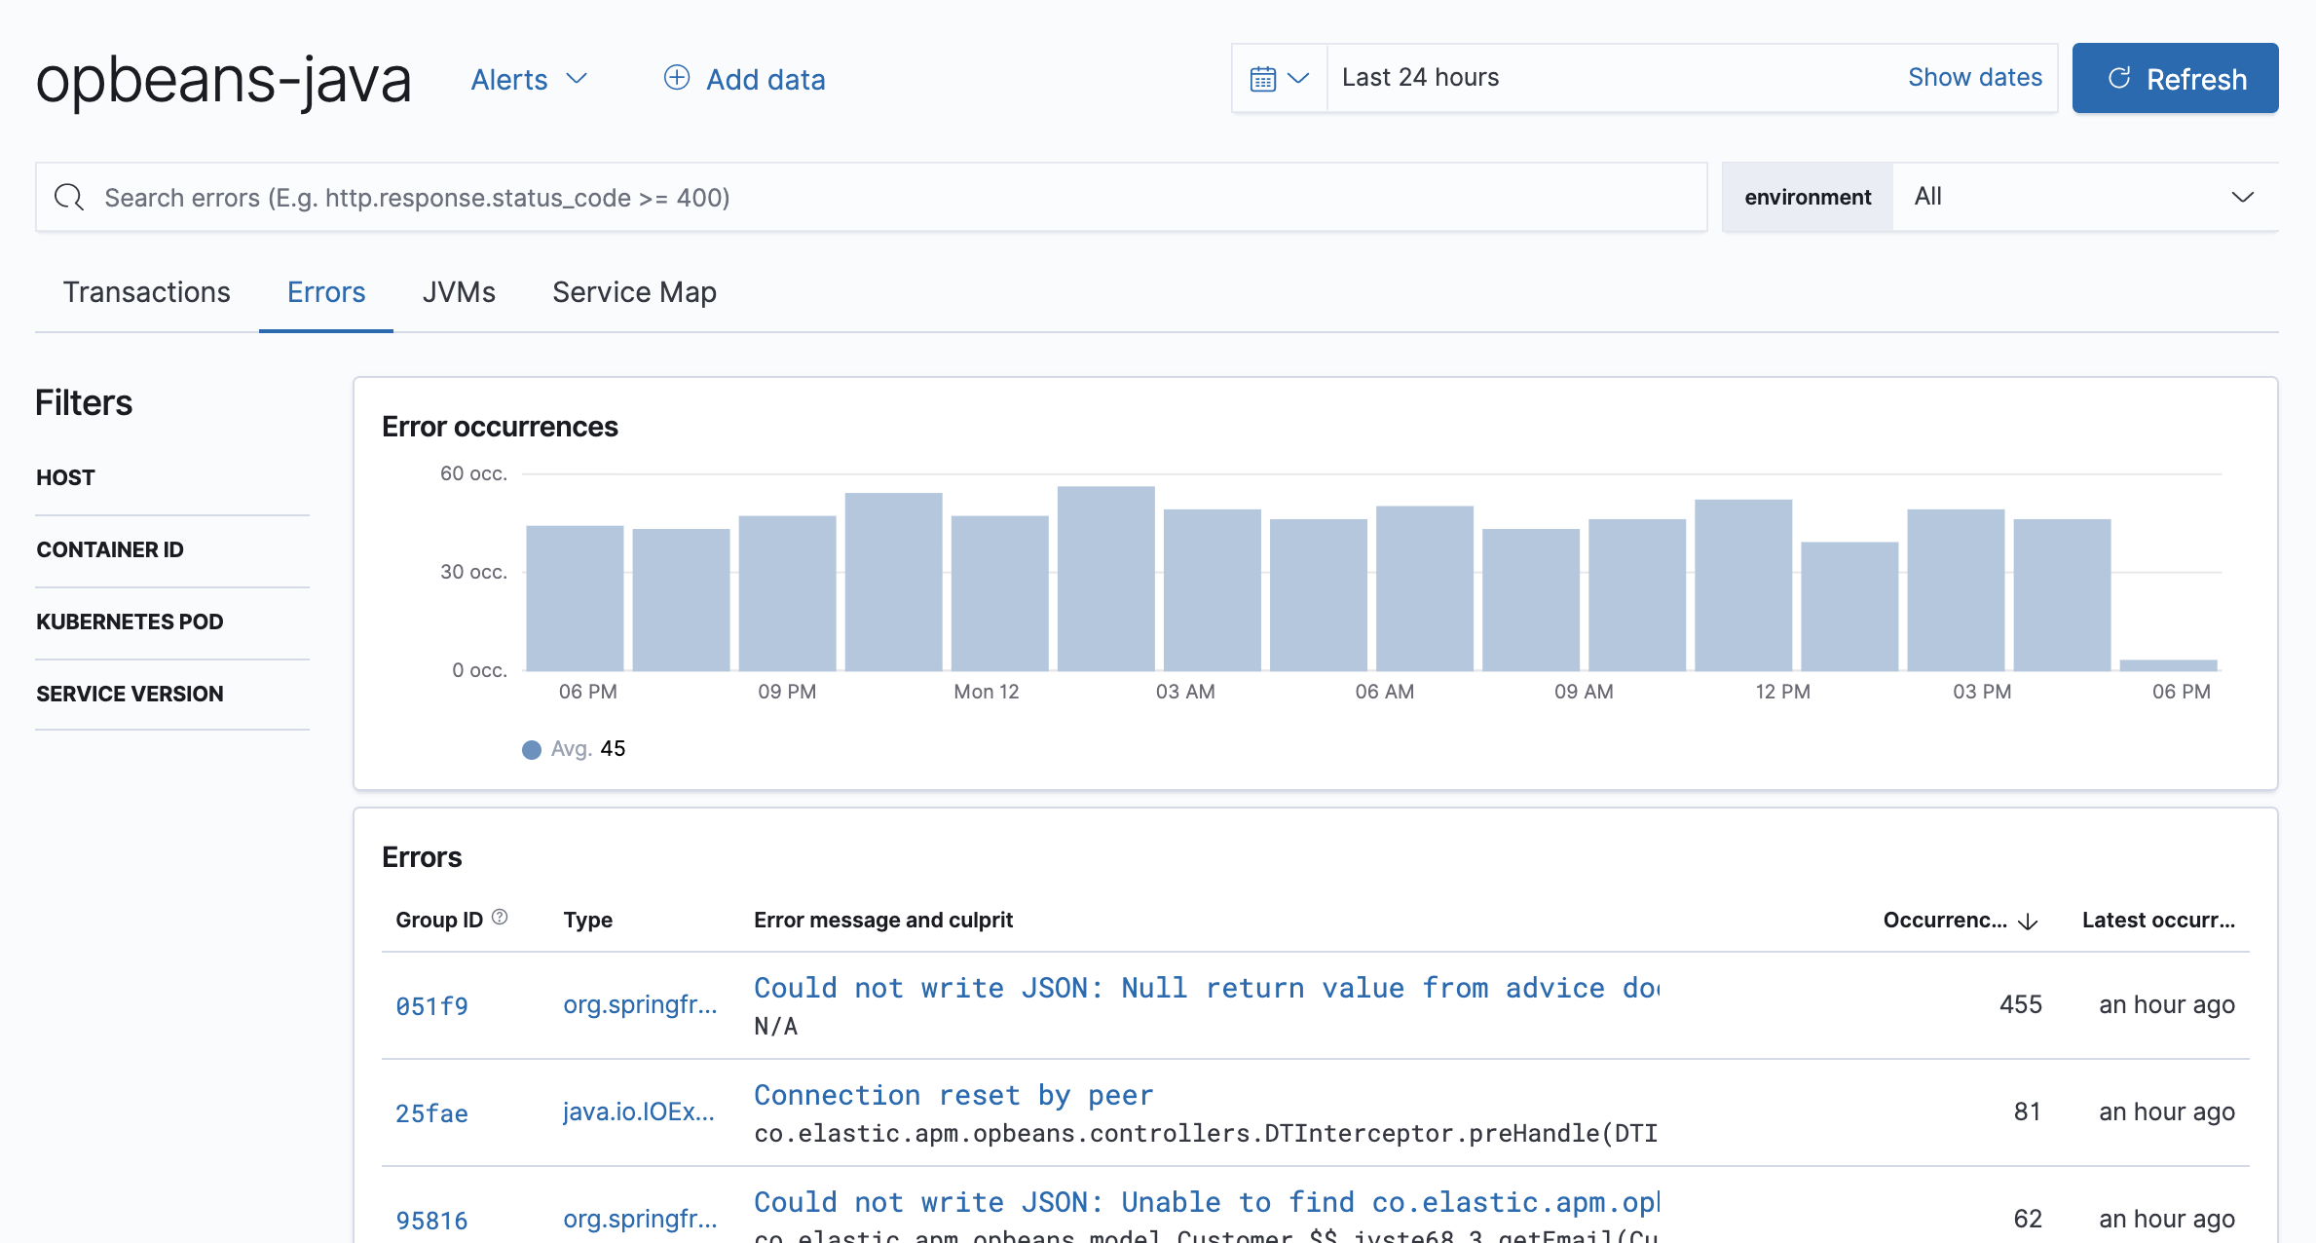Click the Group ID help question icon
Screen dimensions: 2316x1243
pos(500,917)
